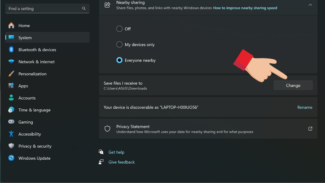The image size is (325, 183).
Task: Select Everyone nearby radio button
Action: click(x=119, y=60)
